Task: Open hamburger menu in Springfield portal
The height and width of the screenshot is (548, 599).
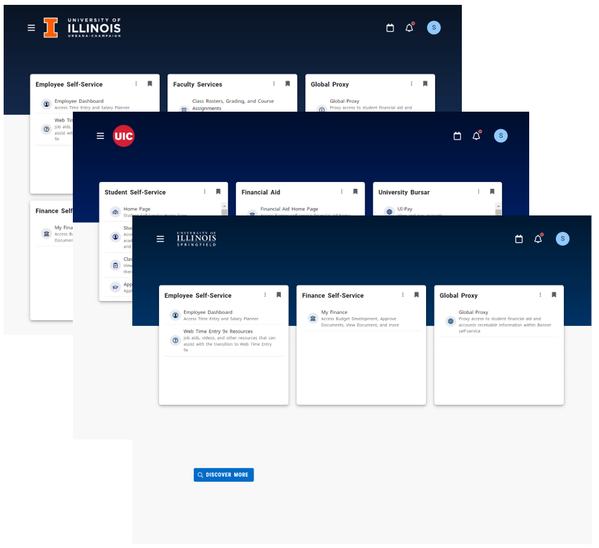Action: 160,239
